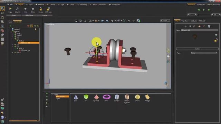Switch to the Move ribbon tab
The width and height of the screenshot is (221, 124).
tap(29, 4)
